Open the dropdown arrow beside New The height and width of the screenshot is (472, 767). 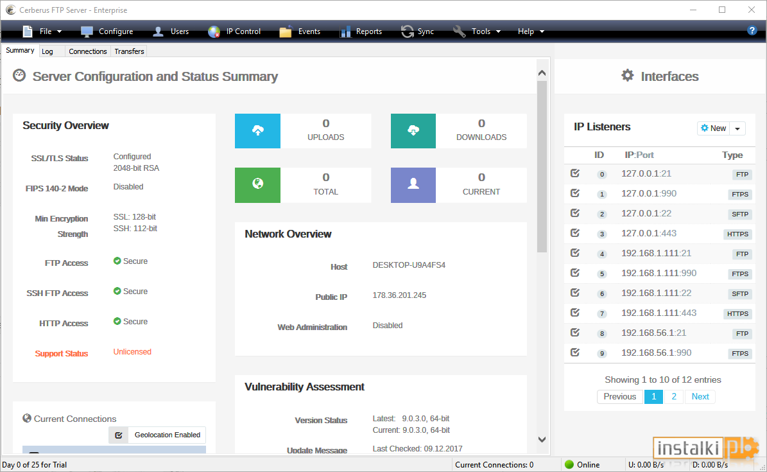coord(737,128)
